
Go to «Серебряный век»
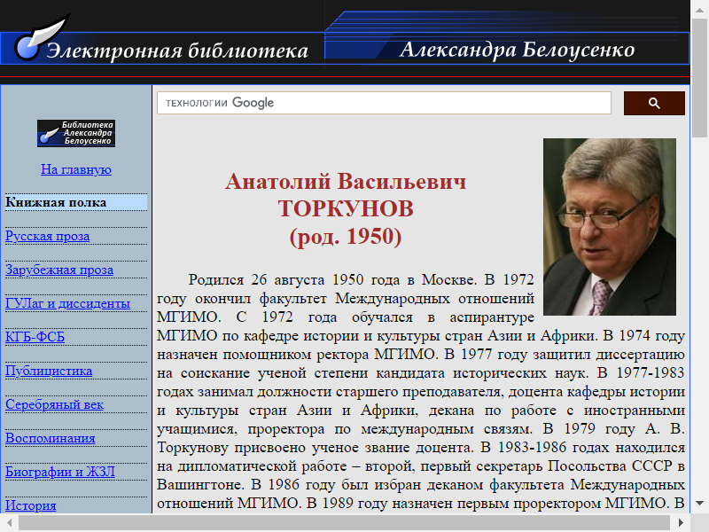coord(54,404)
